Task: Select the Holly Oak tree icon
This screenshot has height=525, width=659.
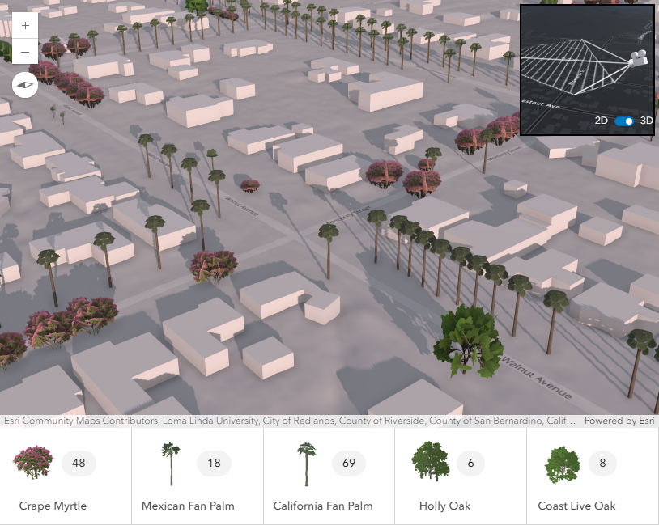Action: 430,463
